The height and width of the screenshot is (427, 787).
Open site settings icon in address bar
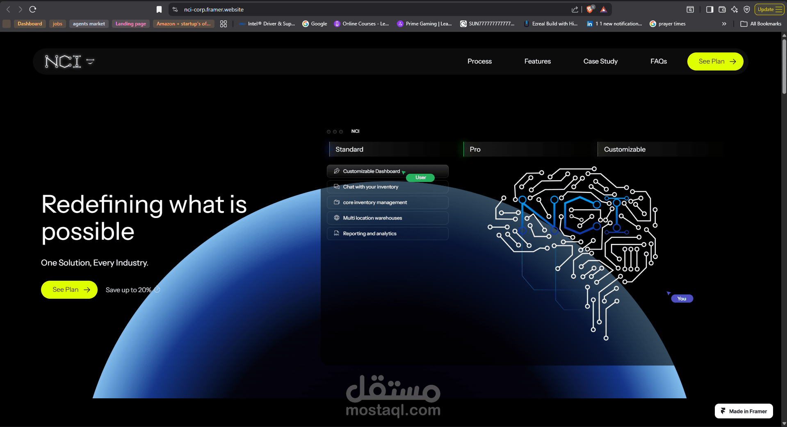tap(175, 9)
